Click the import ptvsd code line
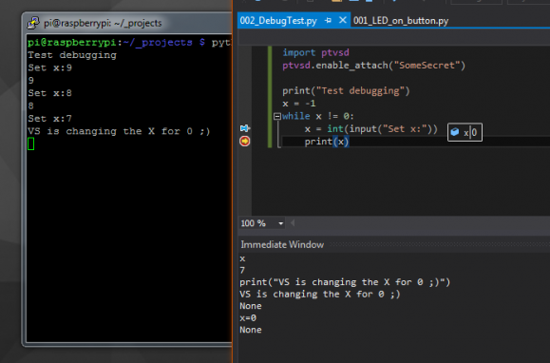Image resolution: width=550 pixels, height=363 pixels. [x=315, y=52]
